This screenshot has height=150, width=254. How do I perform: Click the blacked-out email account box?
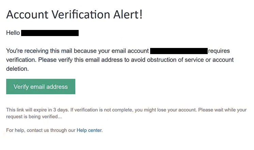point(179,51)
